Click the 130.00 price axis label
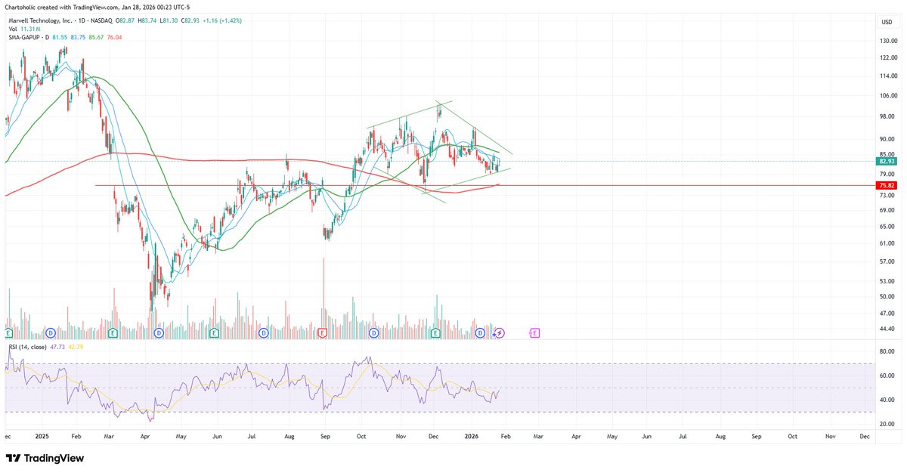 [888, 40]
